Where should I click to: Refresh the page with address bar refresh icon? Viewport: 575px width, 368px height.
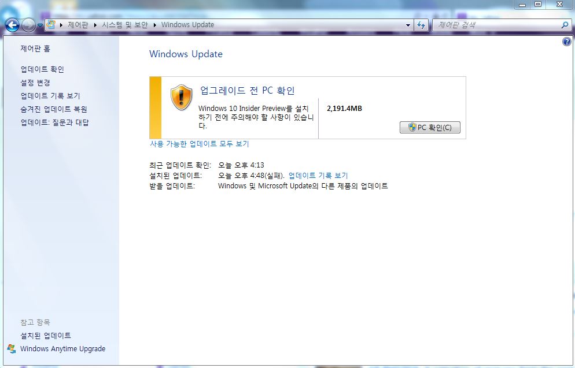421,25
